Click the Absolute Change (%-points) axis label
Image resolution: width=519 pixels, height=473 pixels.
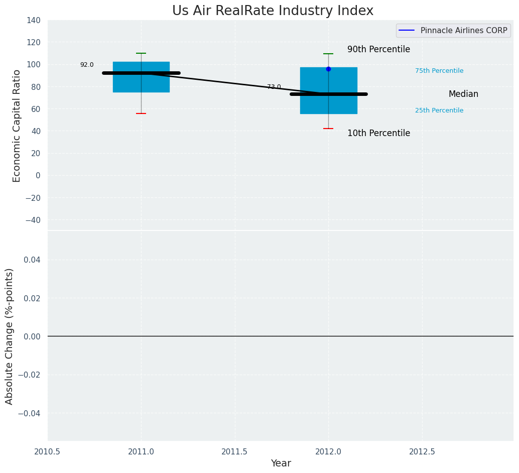[10, 336]
